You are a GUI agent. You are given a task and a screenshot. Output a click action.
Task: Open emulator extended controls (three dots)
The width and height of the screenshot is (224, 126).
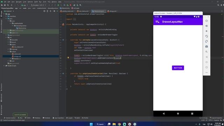point(206,72)
